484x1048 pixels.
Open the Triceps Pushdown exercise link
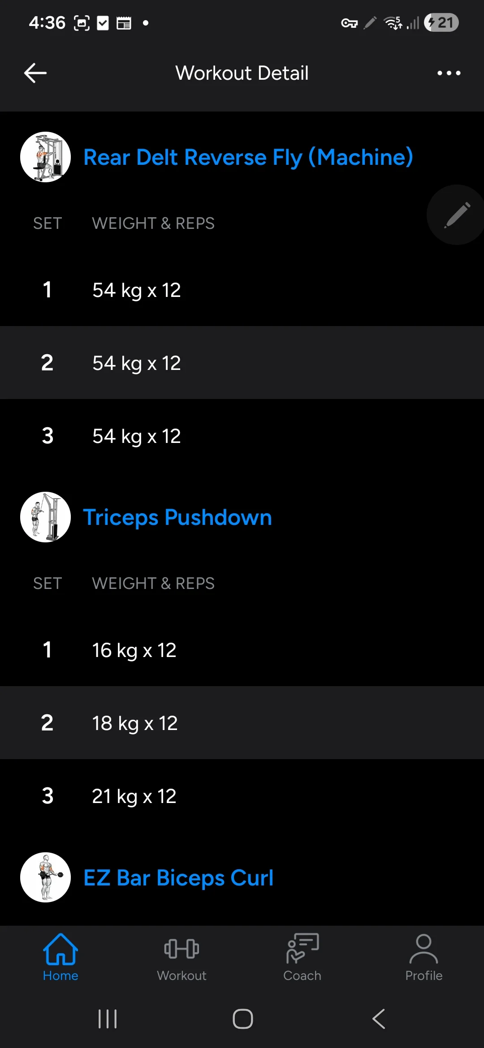[177, 517]
